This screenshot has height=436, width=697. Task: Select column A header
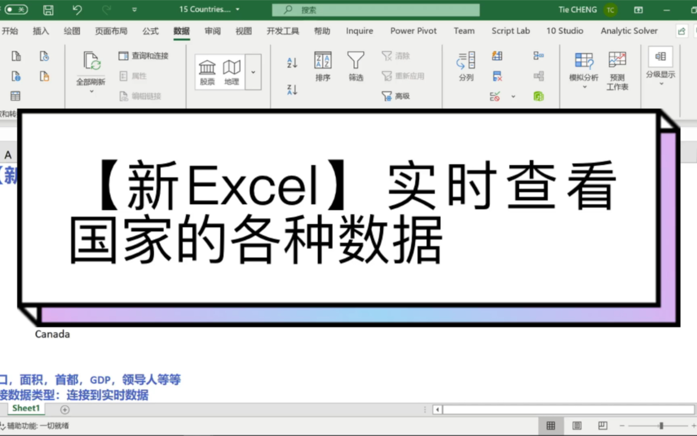[8, 155]
